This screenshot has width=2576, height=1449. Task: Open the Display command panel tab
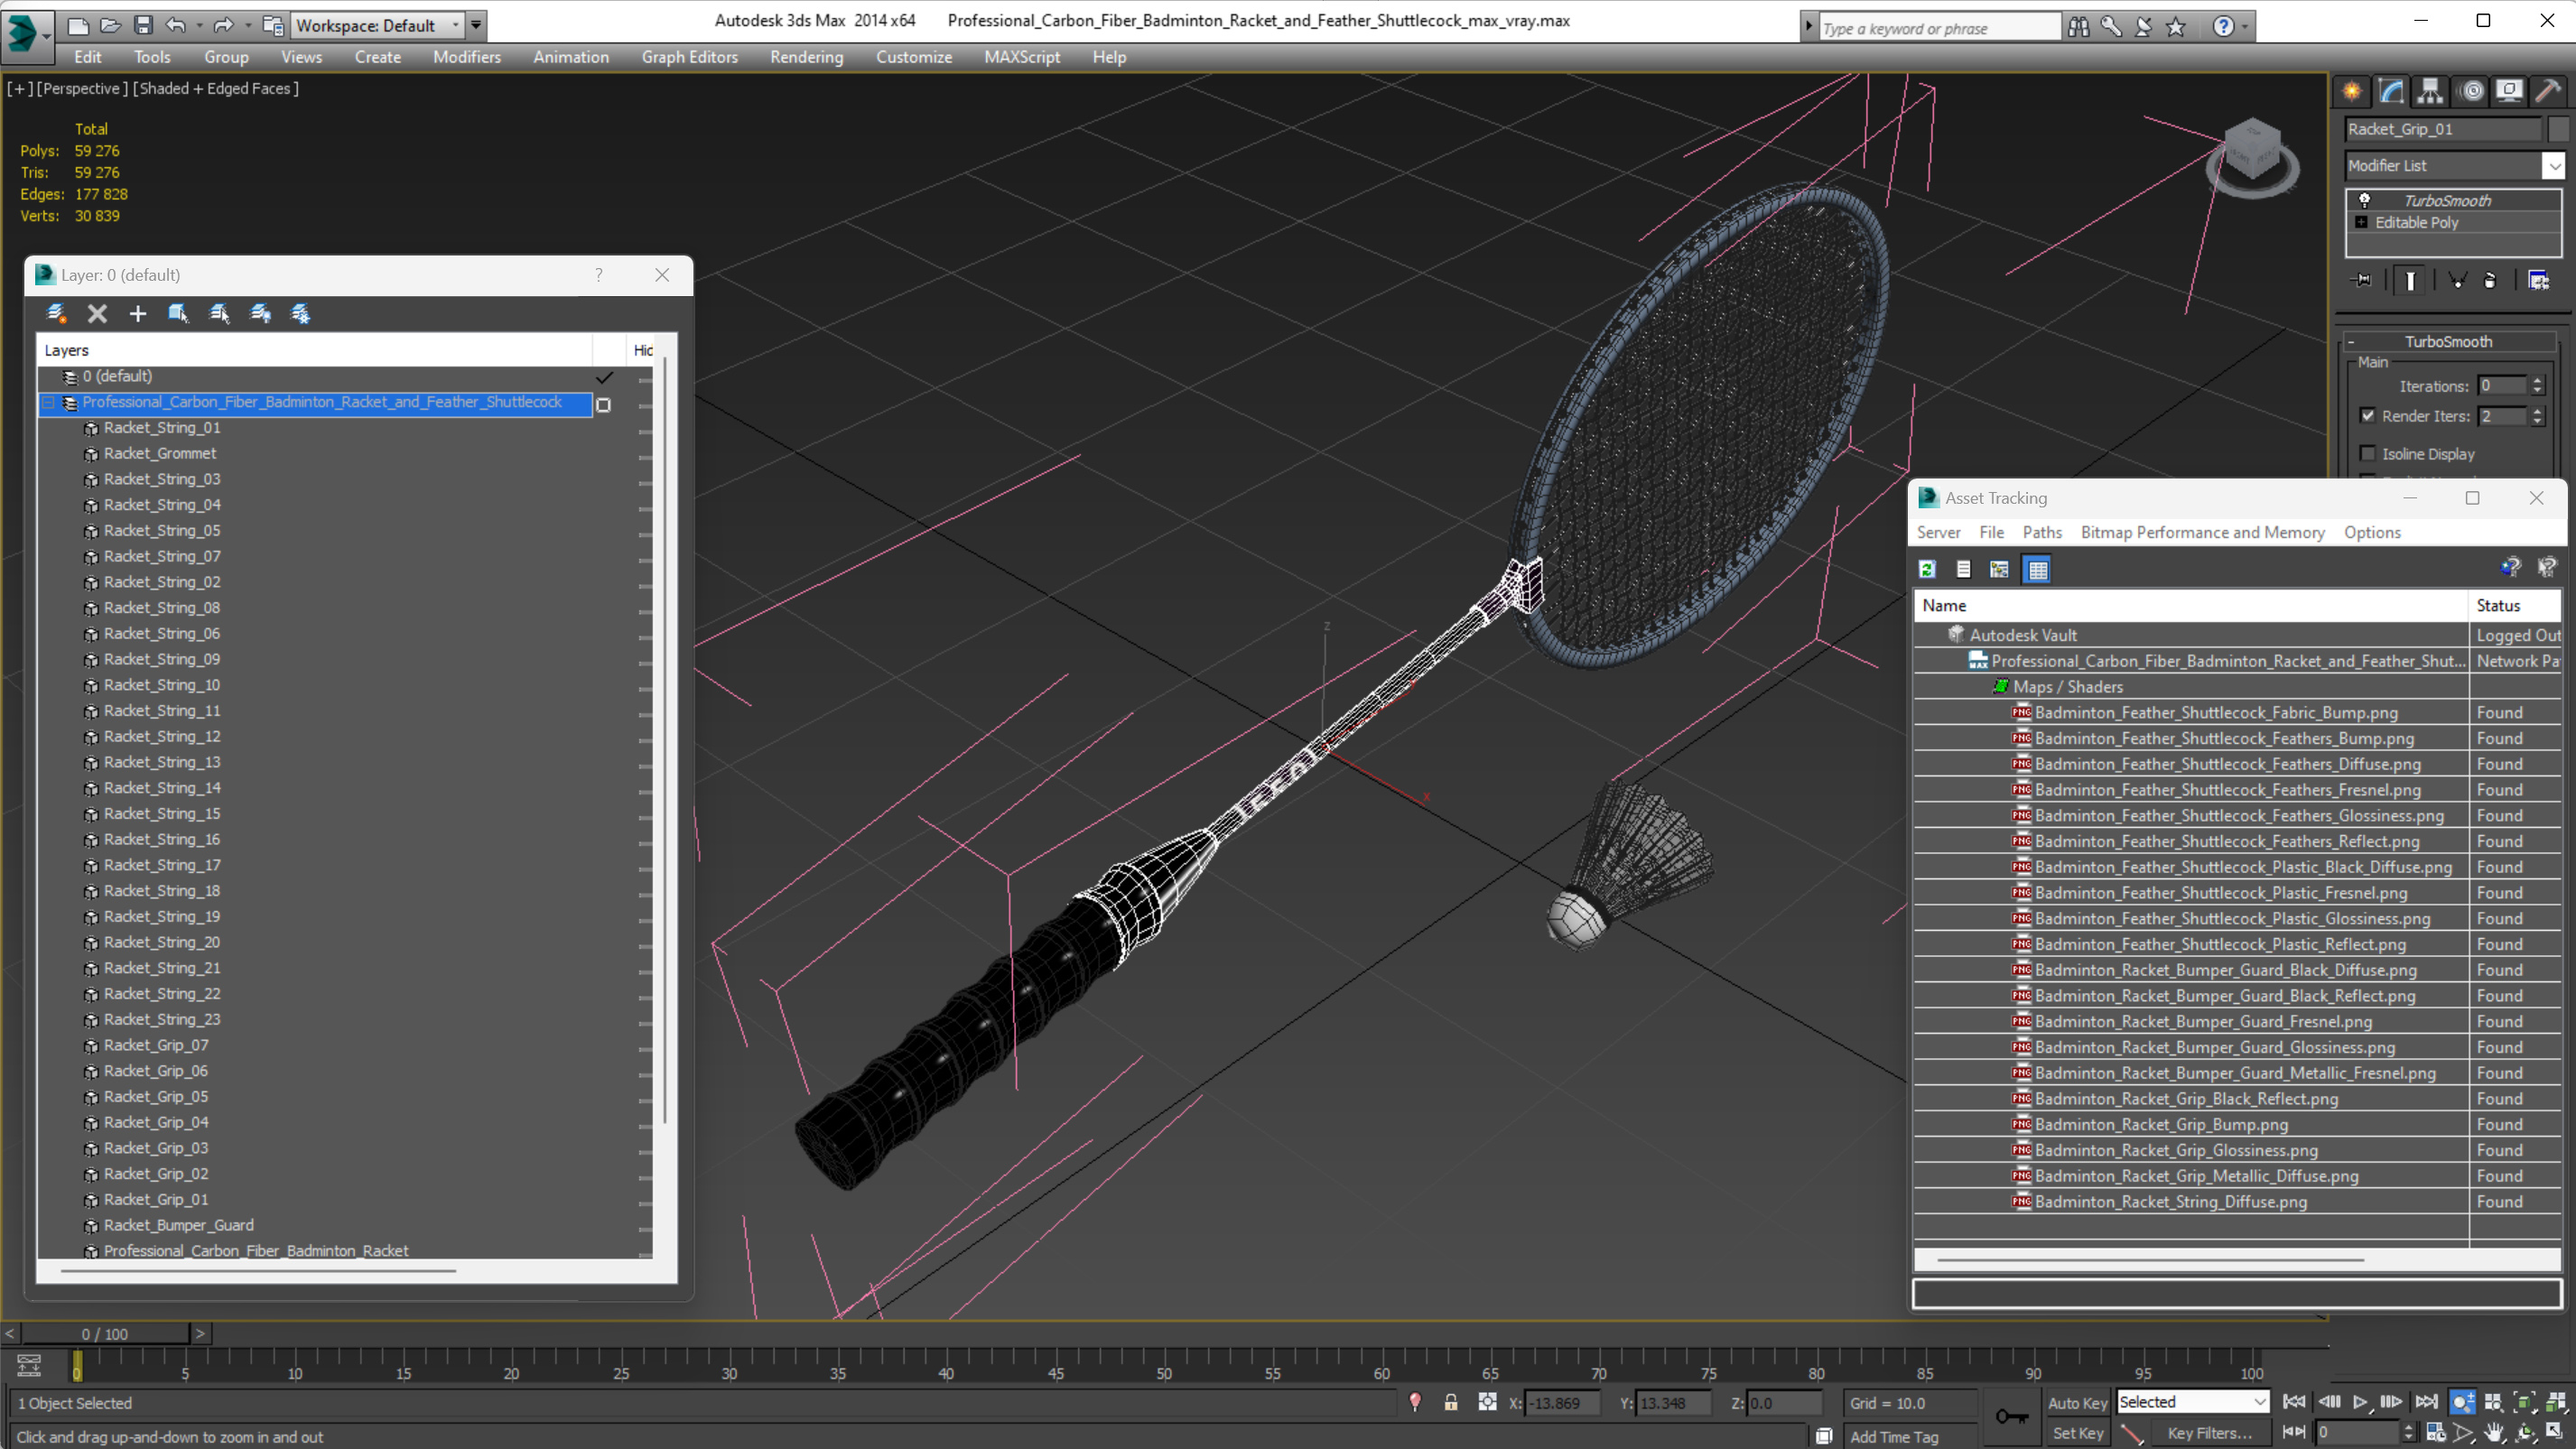tap(2510, 91)
